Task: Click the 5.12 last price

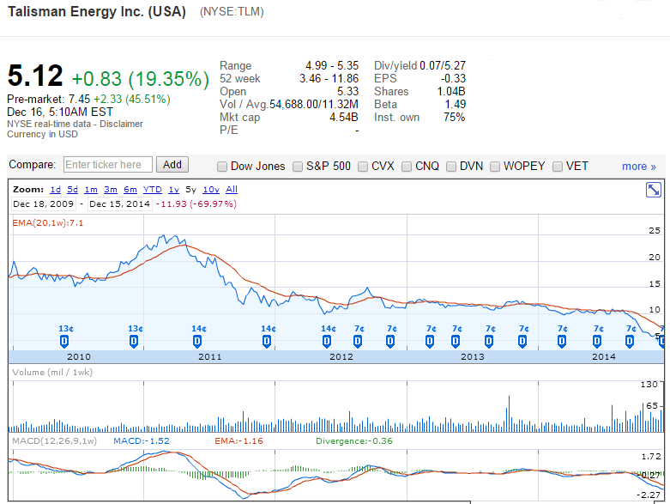Action: coord(35,76)
